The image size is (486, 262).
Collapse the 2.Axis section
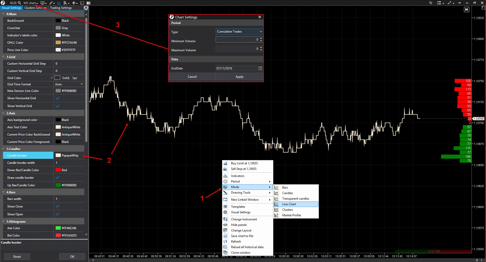(3, 113)
